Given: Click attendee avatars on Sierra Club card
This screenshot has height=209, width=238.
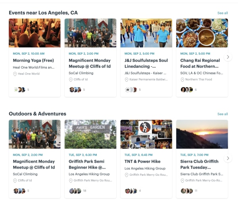Looking at the screenshot, I should coord(187,191).
